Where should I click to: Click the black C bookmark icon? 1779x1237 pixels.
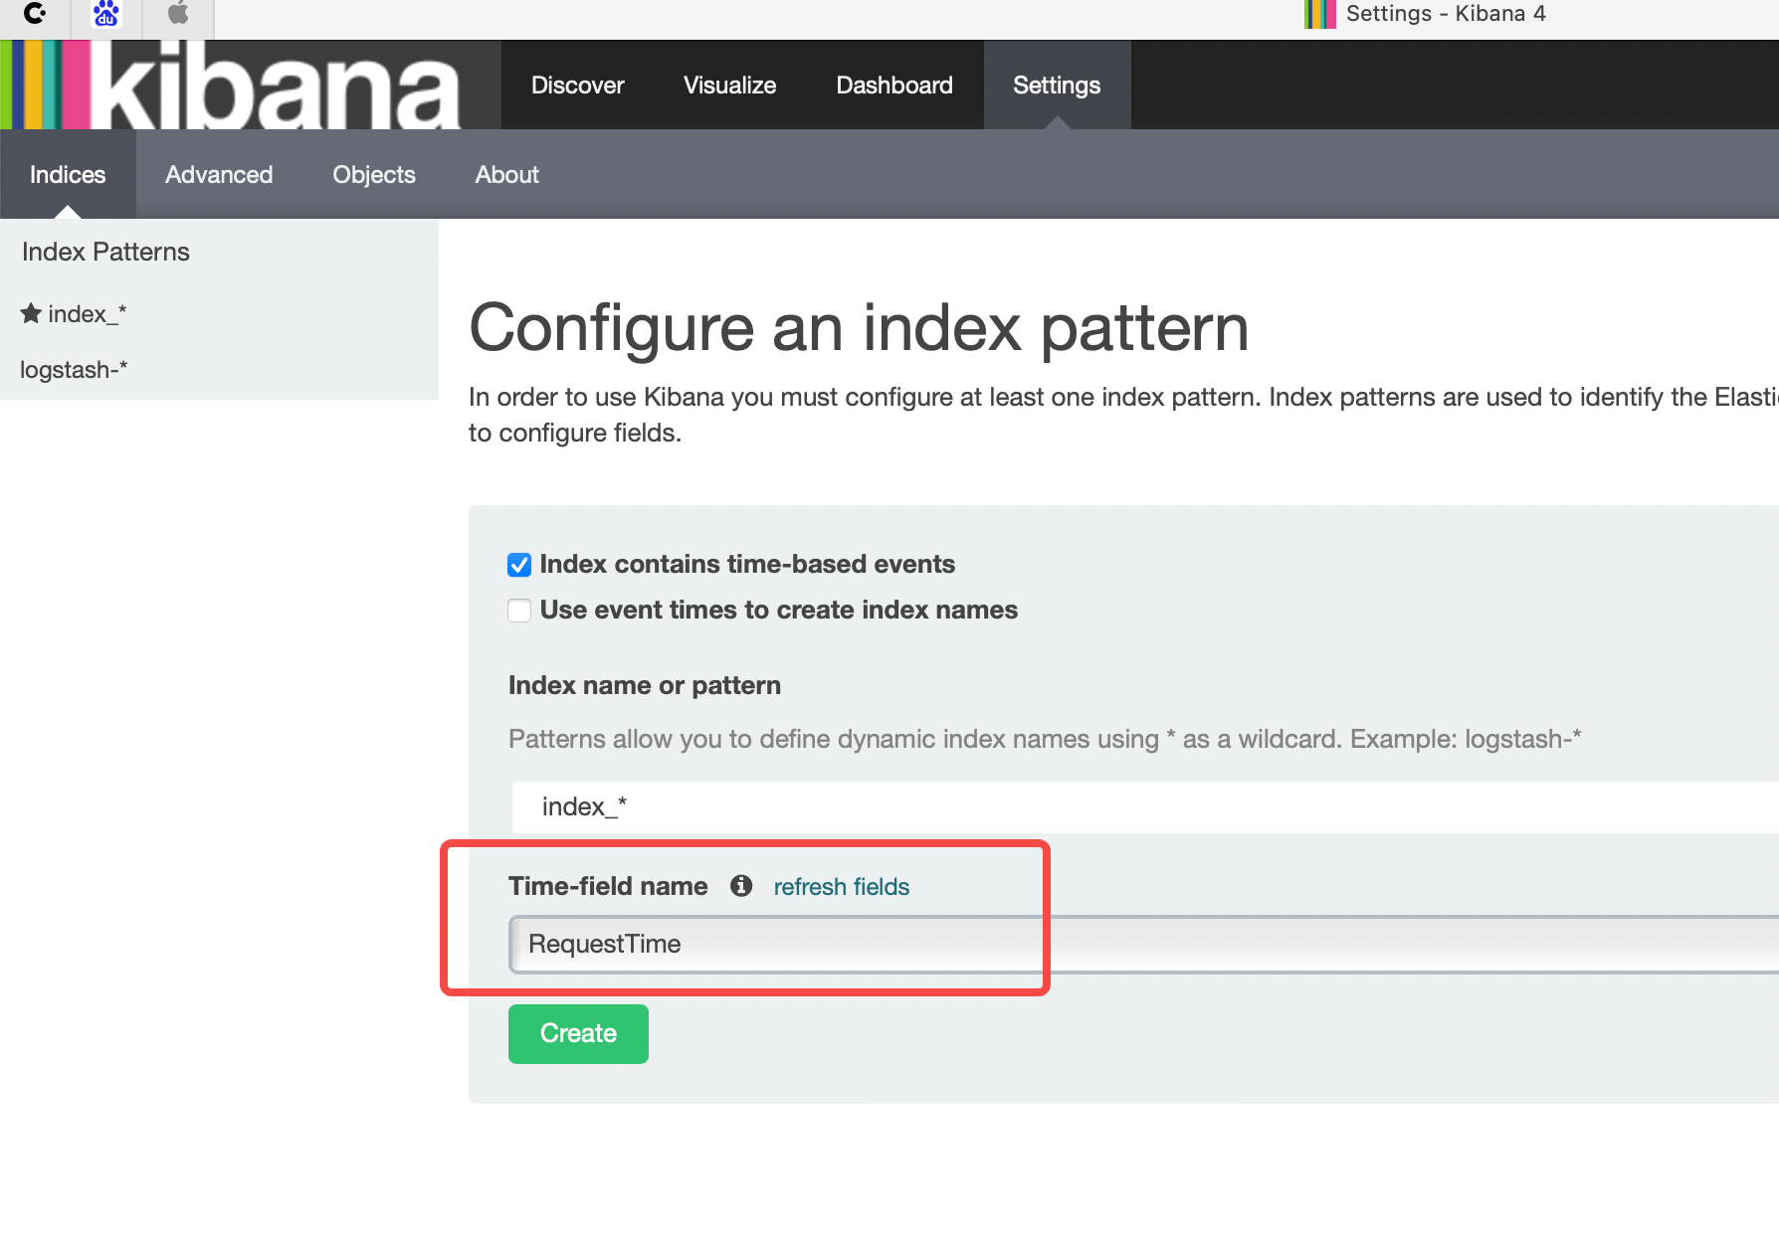click(35, 13)
